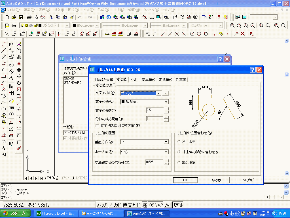Select the Ellipse draw tool
Image resolution: width=290 pixels, height=218 pixels.
[3, 109]
